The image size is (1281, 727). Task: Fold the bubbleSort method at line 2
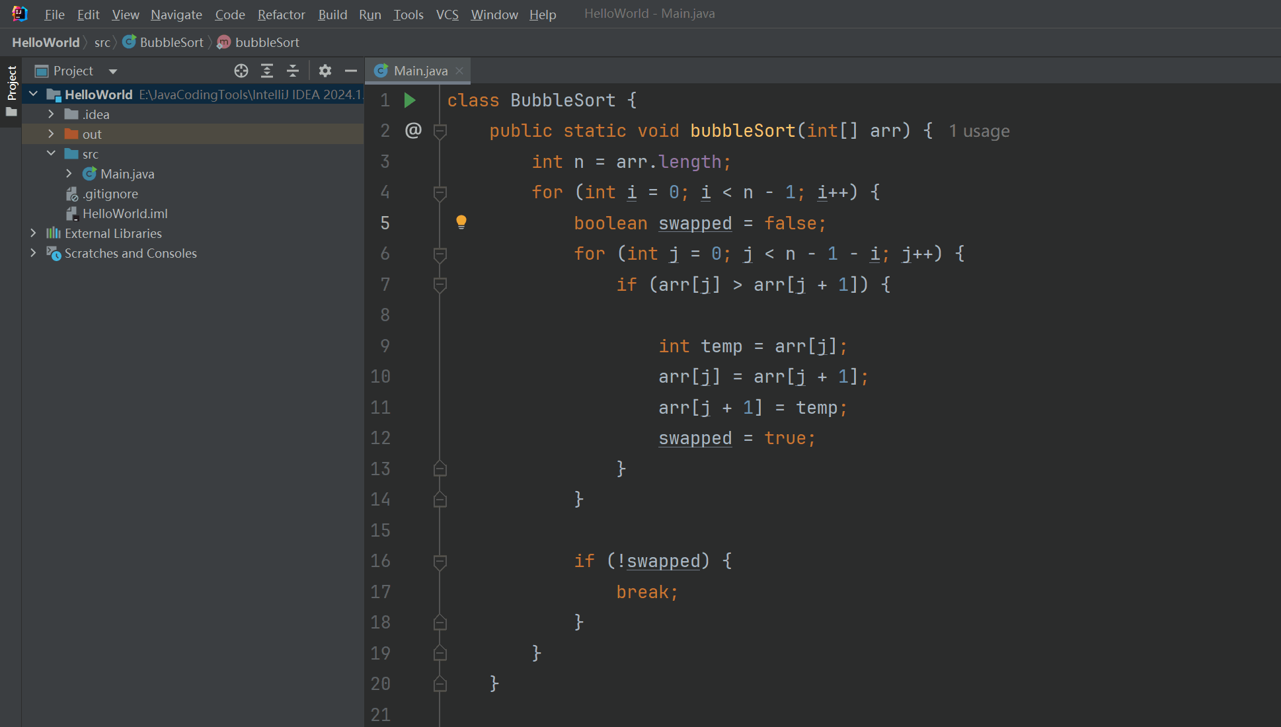[x=440, y=131]
